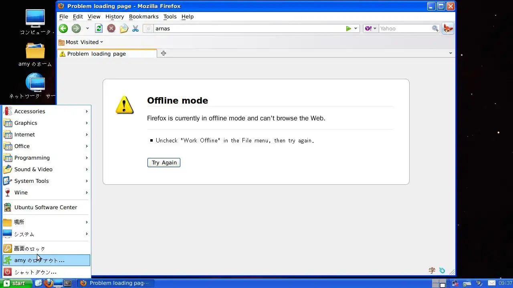This screenshot has width=513, height=288.
Task: Click the taskbar clock showing 09:37
Action: pos(505,283)
